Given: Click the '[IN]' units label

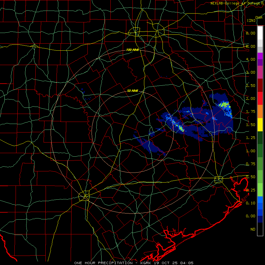Looking at the screenshot, I should (x=251, y=20).
